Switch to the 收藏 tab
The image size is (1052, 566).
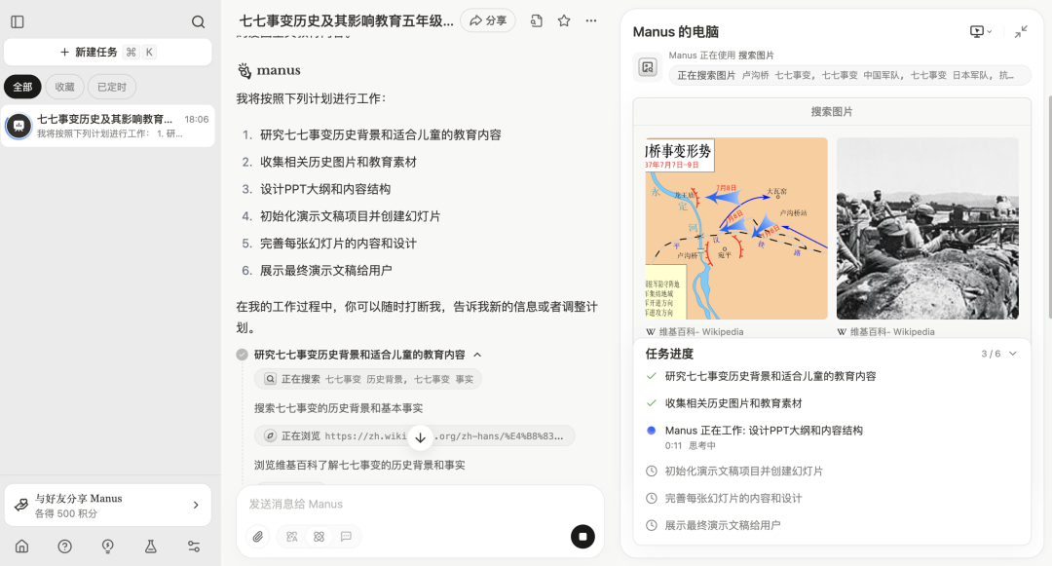point(65,87)
